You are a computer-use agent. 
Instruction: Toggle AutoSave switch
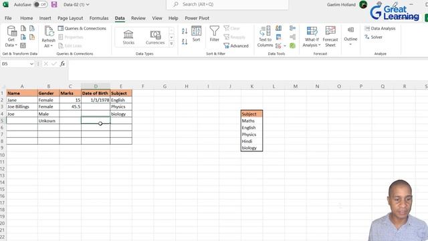(x=40, y=5)
